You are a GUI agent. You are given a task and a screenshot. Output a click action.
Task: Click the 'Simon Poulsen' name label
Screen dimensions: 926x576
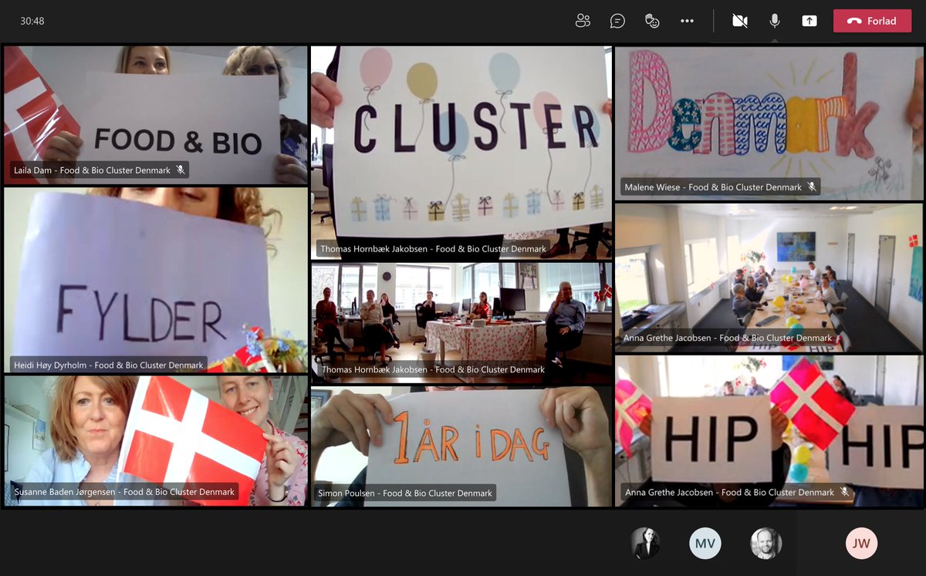[405, 493]
